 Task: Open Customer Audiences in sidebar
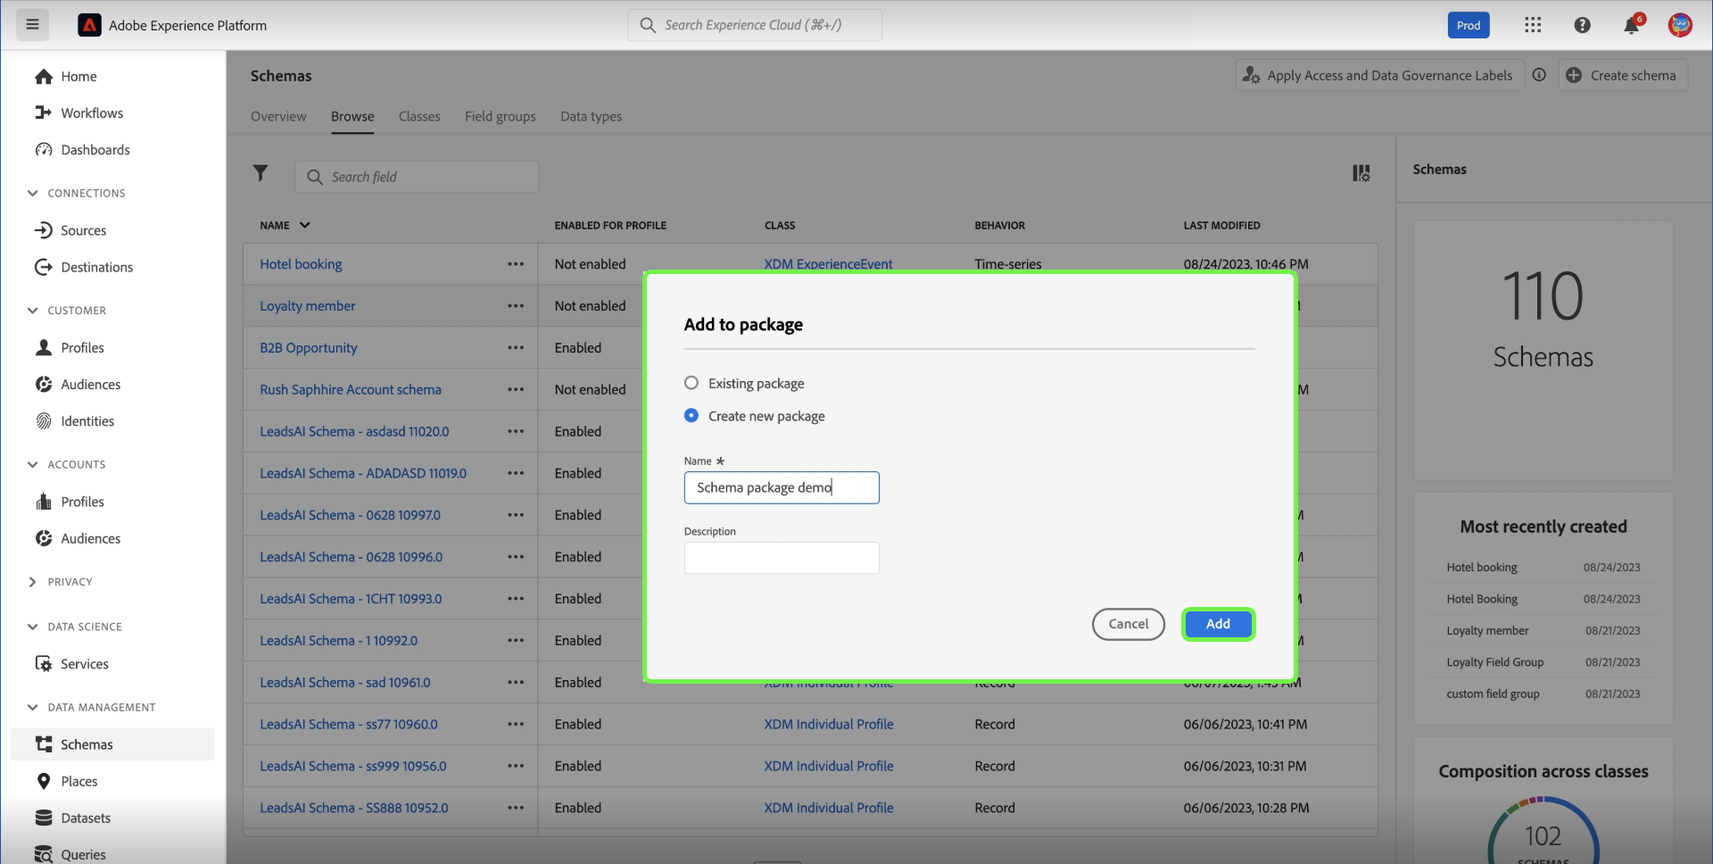coord(90,385)
